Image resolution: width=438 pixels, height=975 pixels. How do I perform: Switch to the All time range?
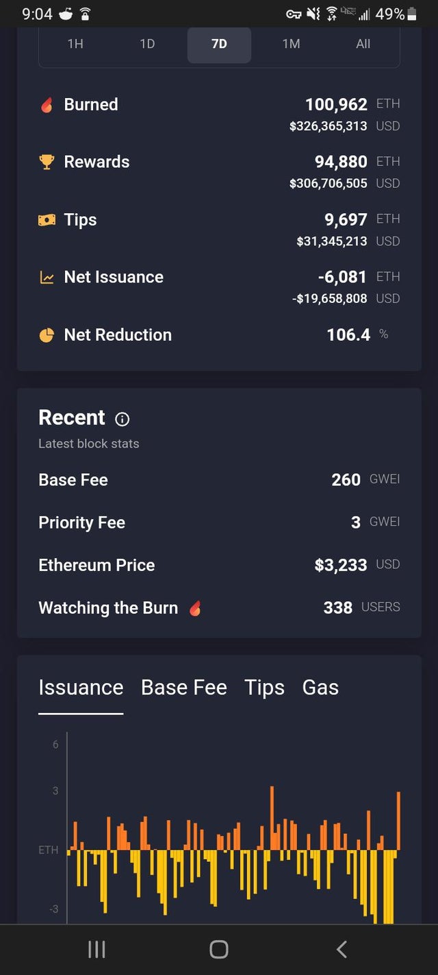[x=363, y=44]
